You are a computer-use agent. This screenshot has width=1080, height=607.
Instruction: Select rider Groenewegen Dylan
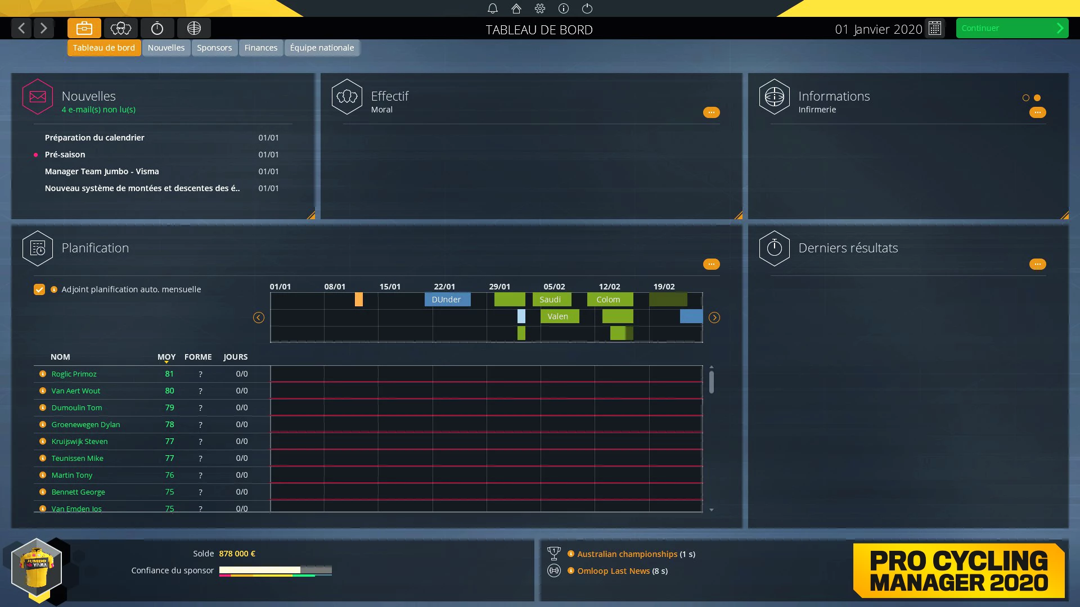85,424
